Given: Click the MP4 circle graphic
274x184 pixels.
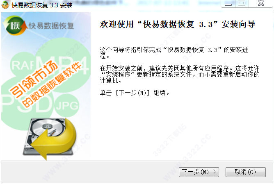Looking at the screenshot, I should (x=63, y=66).
